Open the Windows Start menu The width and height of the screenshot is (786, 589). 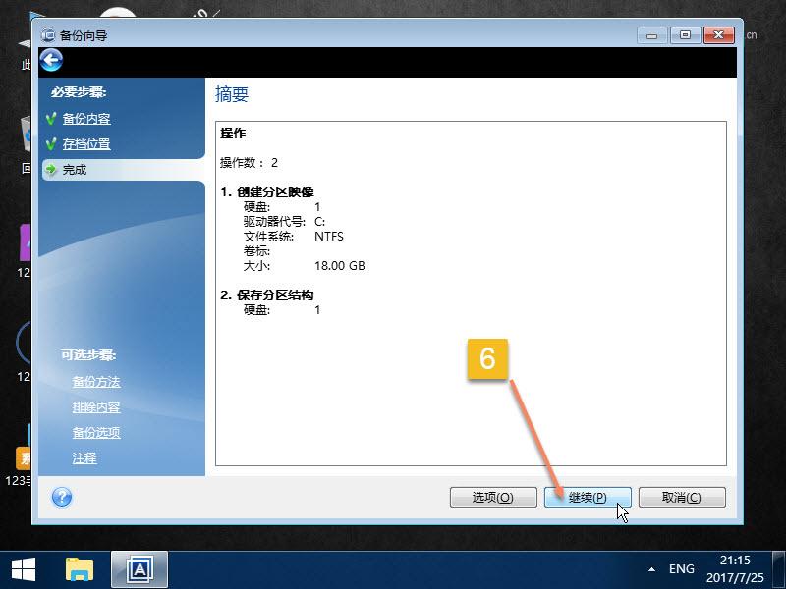(x=23, y=570)
